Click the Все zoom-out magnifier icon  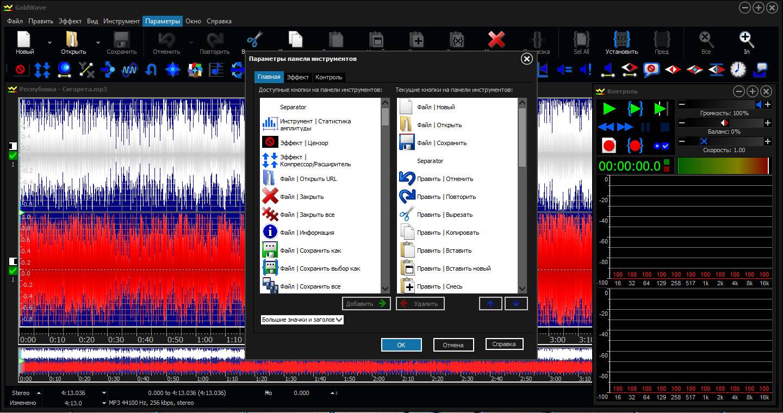pos(706,39)
